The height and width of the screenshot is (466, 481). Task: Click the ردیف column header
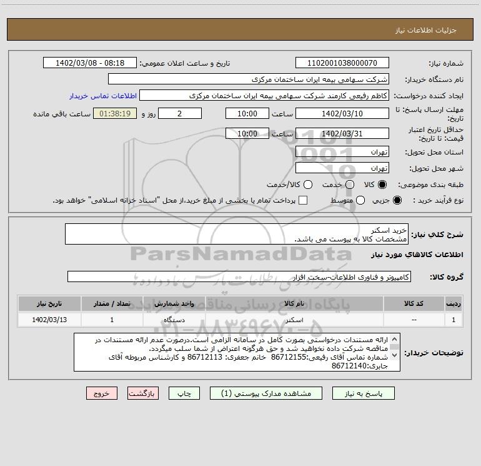click(x=454, y=304)
